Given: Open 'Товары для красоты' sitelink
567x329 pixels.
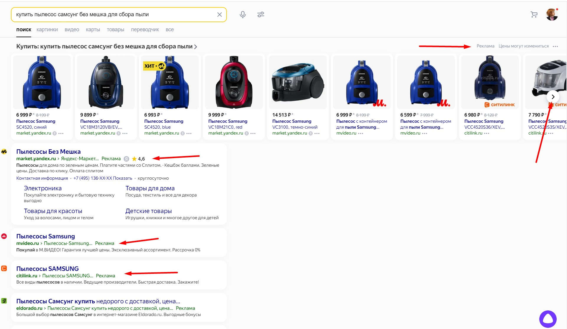Looking at the screenshot, I should point(53,211).
